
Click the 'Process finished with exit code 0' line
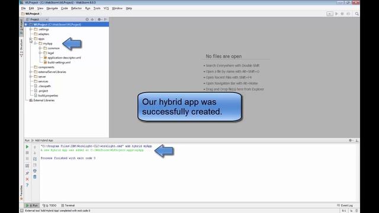click(68, 158)
